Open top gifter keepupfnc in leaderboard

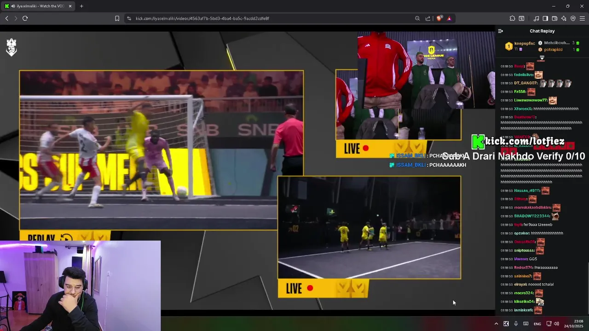(525, 43)
